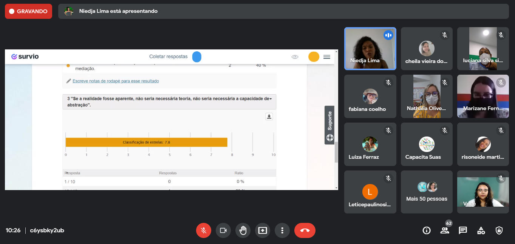Toggle the camera button

pos(223,230)
